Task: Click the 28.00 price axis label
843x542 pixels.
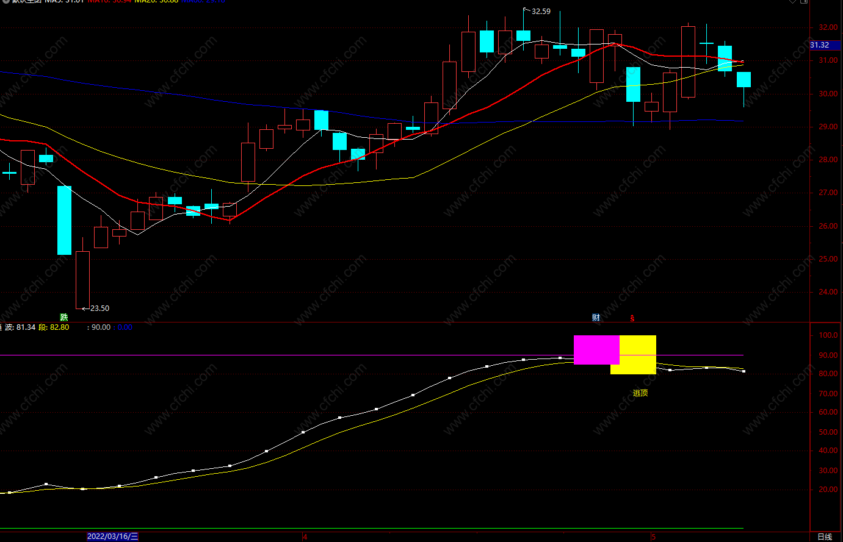Action: [x=828, y=160]
